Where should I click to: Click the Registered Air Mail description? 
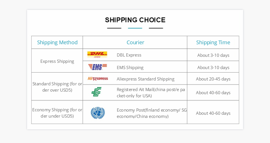coord(151,92)
